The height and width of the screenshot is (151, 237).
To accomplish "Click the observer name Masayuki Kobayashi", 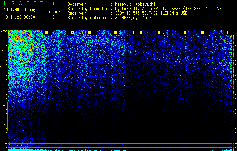I will [135, 4].
